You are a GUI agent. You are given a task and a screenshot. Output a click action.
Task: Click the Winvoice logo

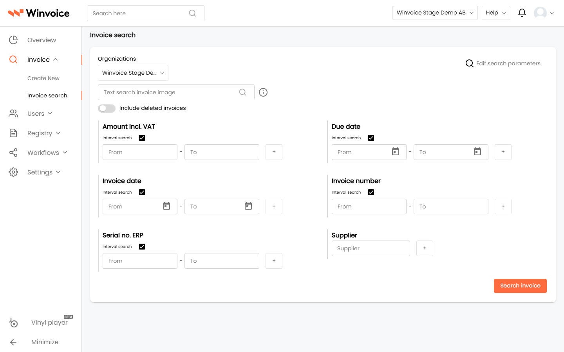tap(38, 13)
